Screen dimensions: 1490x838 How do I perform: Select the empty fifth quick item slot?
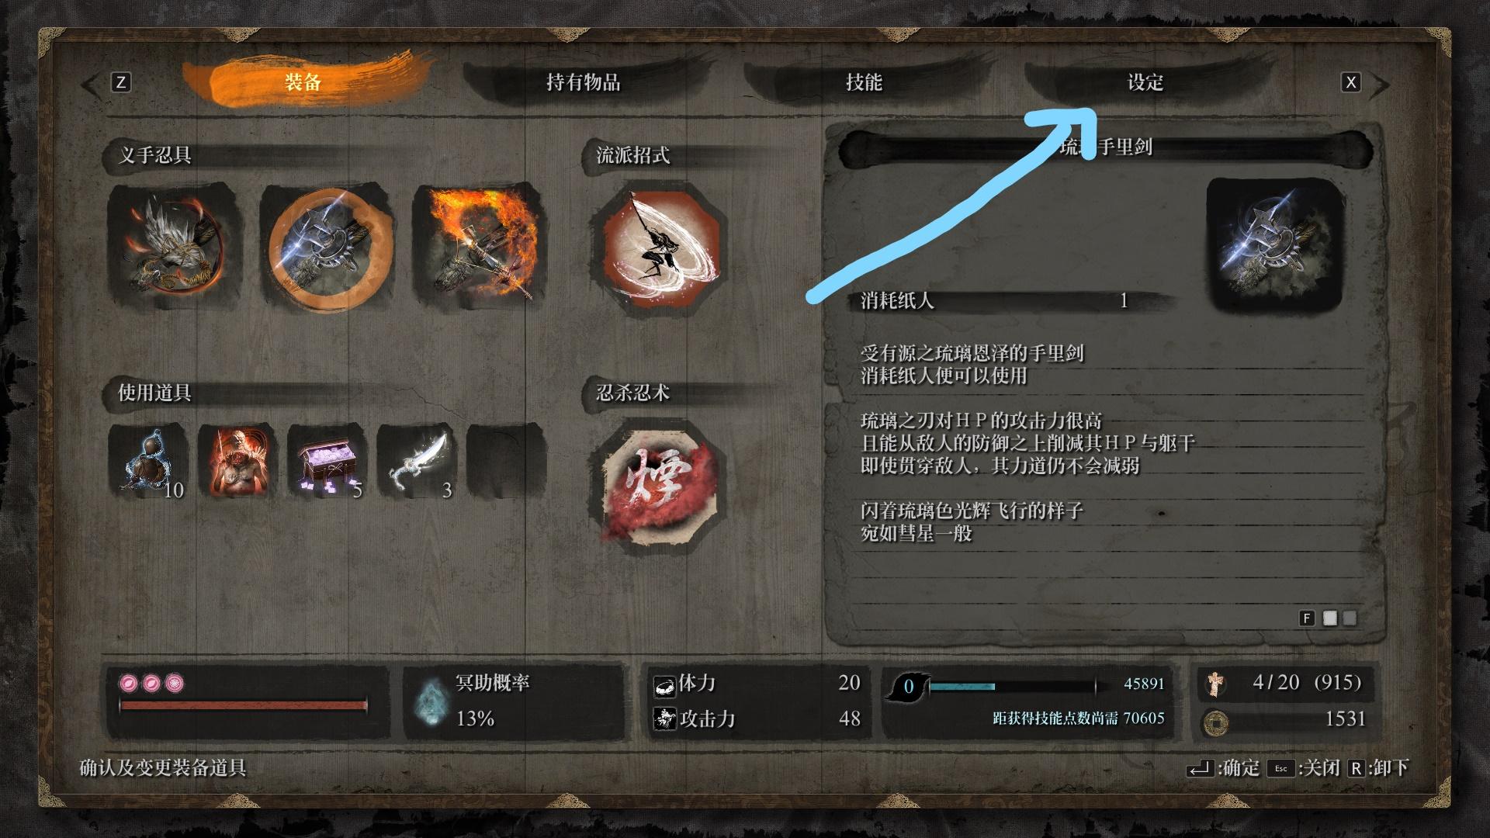(x=506, y=462)
